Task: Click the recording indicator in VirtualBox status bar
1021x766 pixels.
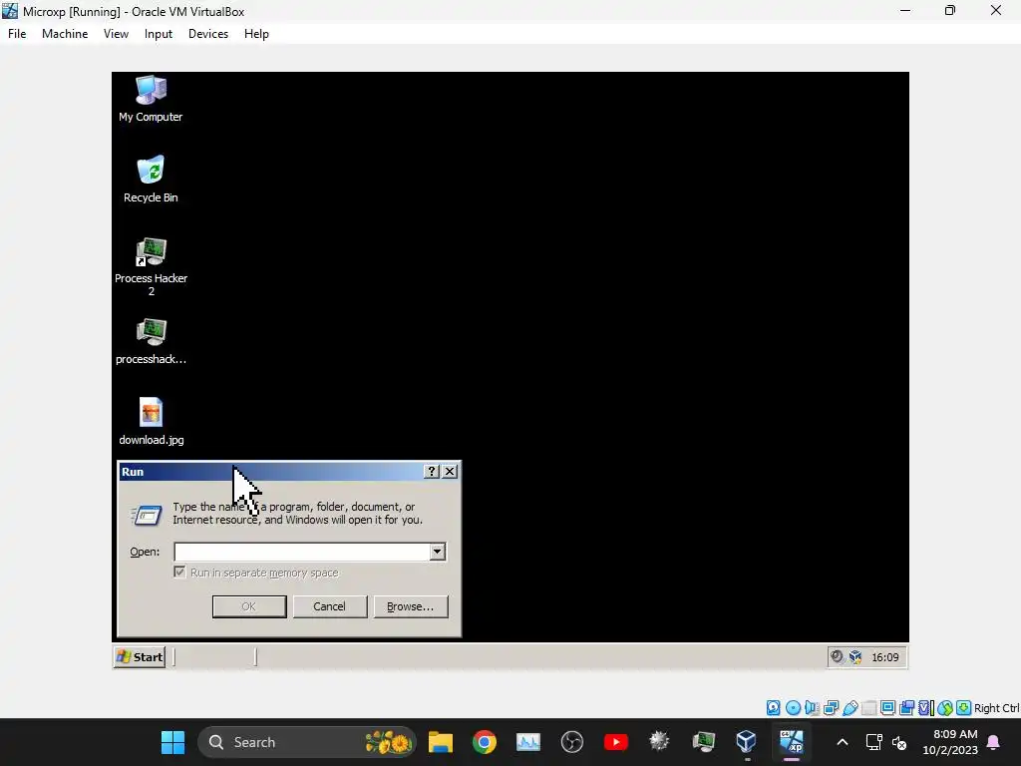Action: pos(906,708)
